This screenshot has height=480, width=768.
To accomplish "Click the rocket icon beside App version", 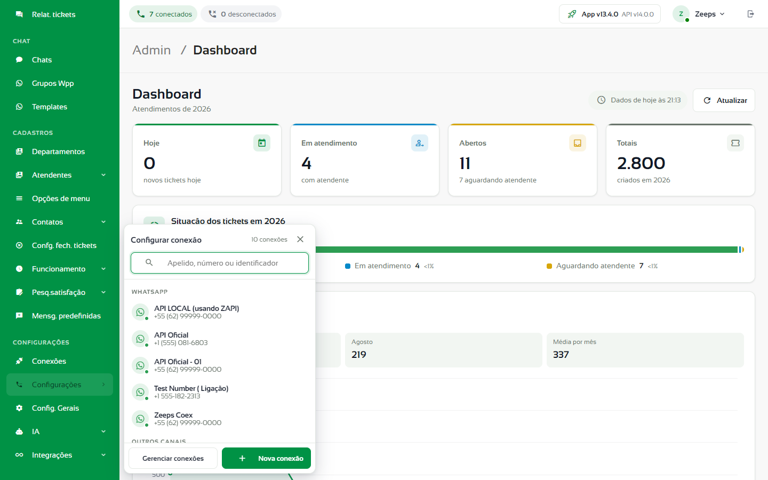I will point(572,14).
